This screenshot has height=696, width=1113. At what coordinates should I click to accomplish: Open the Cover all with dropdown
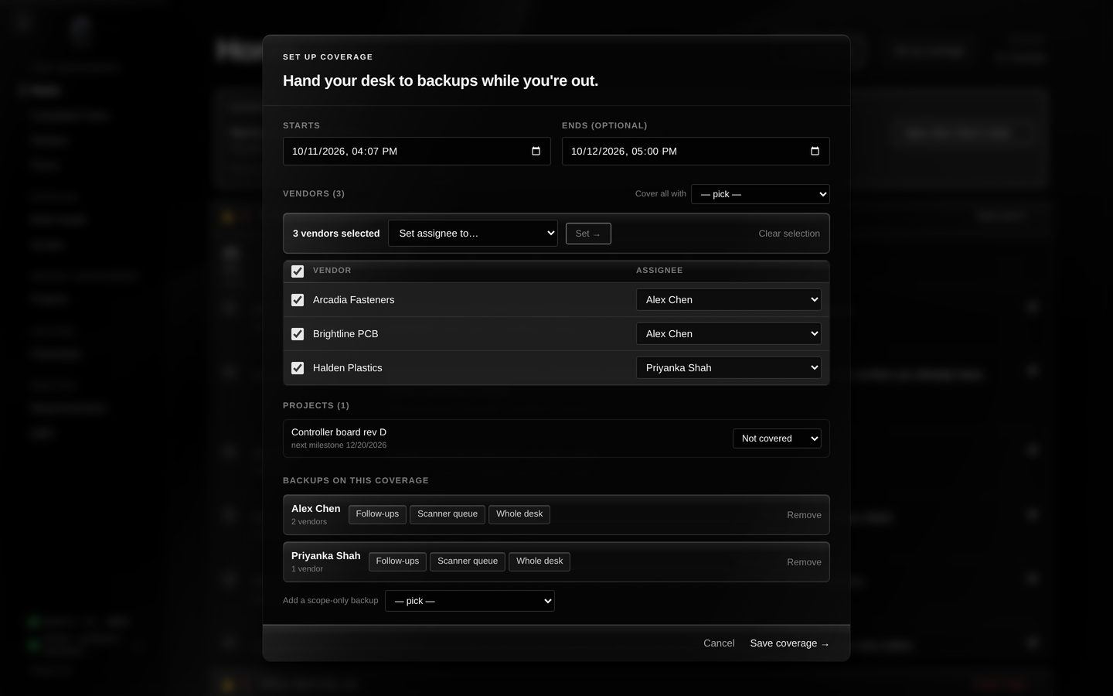761,194
